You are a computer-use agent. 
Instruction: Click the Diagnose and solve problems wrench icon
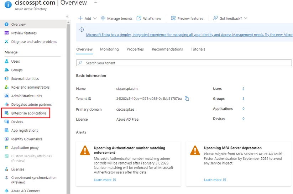point(6,42)
